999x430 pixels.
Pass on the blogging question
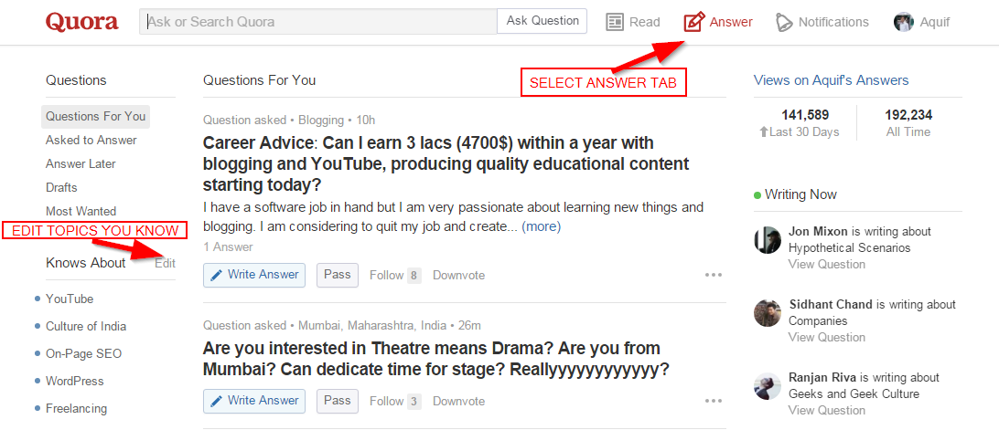[x=337, y=275]
